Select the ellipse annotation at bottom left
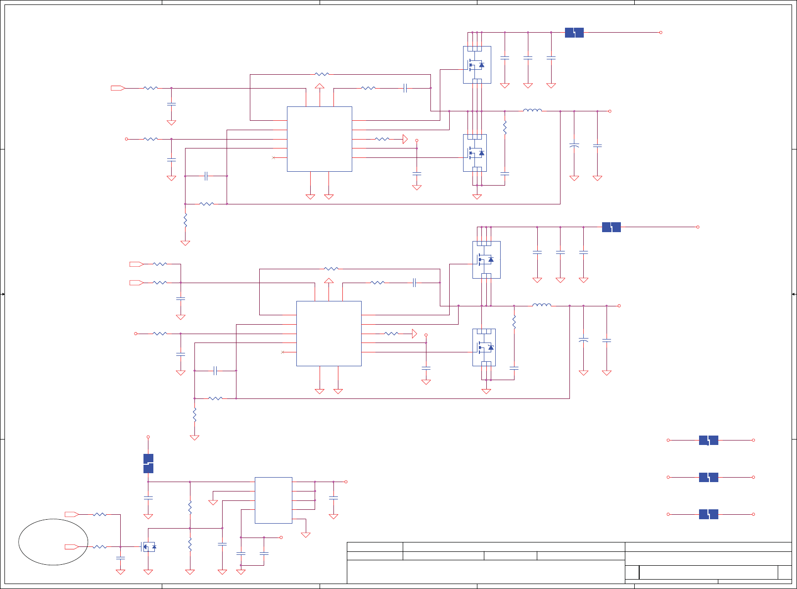 (53, 542)
